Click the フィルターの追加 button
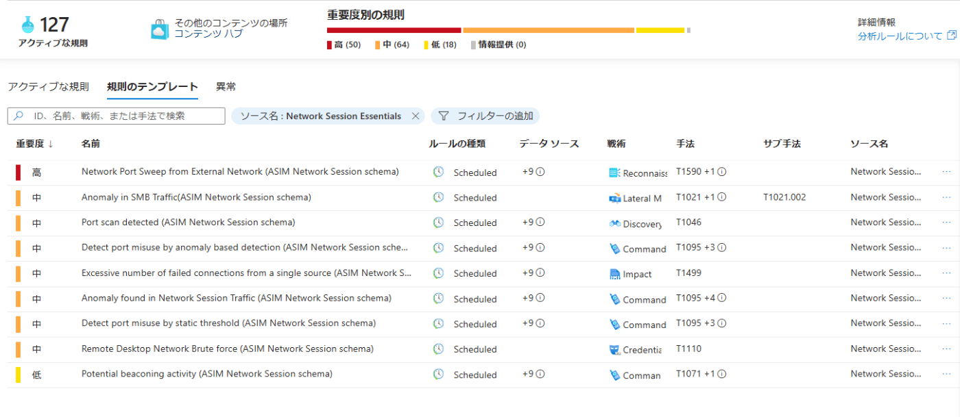 (485, 116)
